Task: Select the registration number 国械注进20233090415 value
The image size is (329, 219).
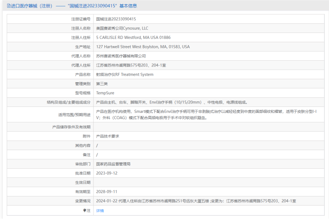Action: (116, 19)
